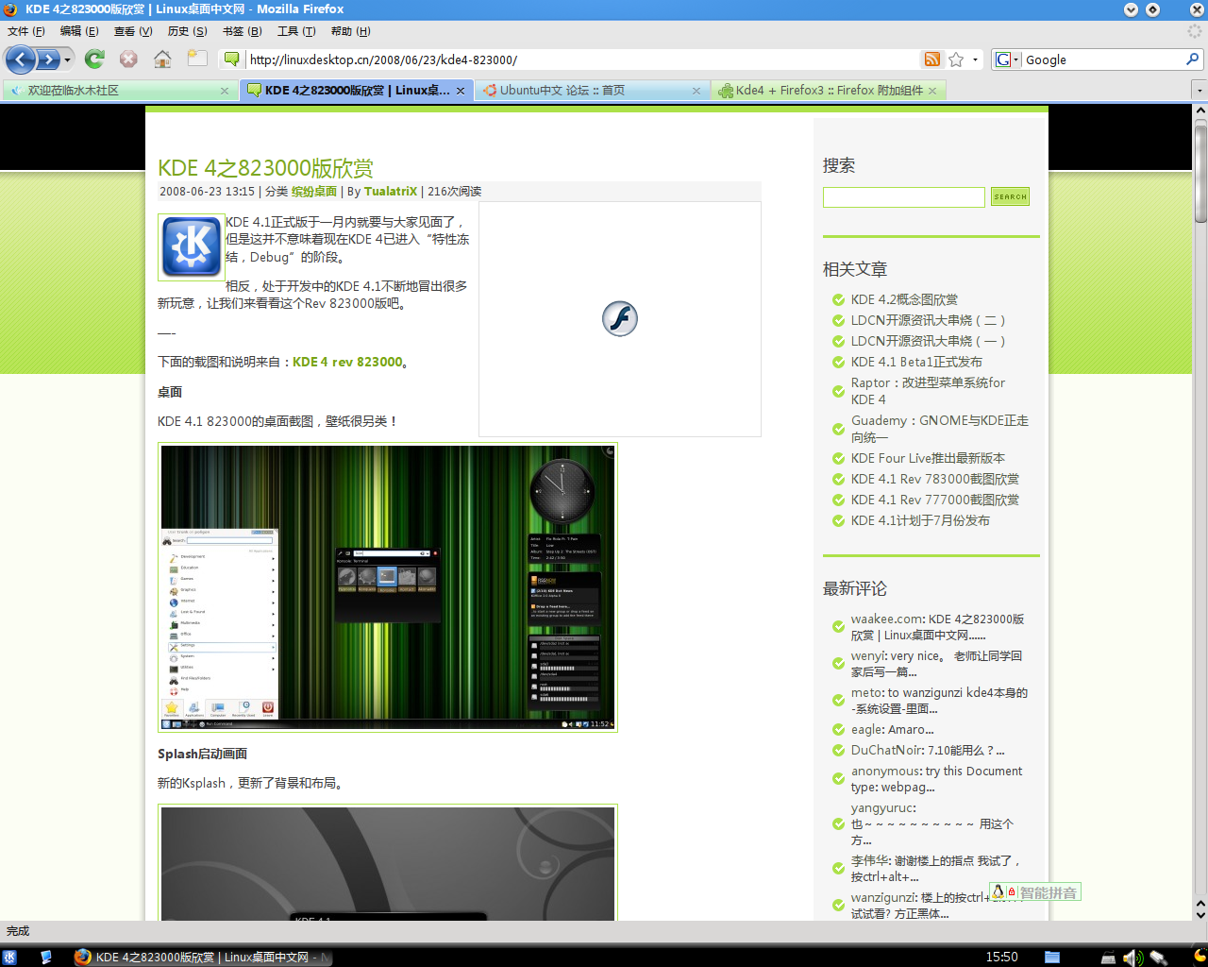The image size is (1208, 967).
Task: Open the 工具 (T) menu
Action: tap(296, 31)
